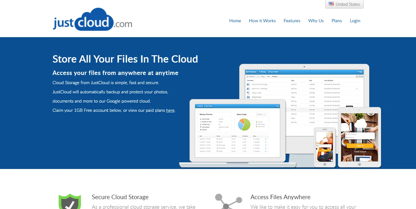The height and width of the screenshot is (209, 416).
Task: Open the Features menu item
Action: (292, 21)
